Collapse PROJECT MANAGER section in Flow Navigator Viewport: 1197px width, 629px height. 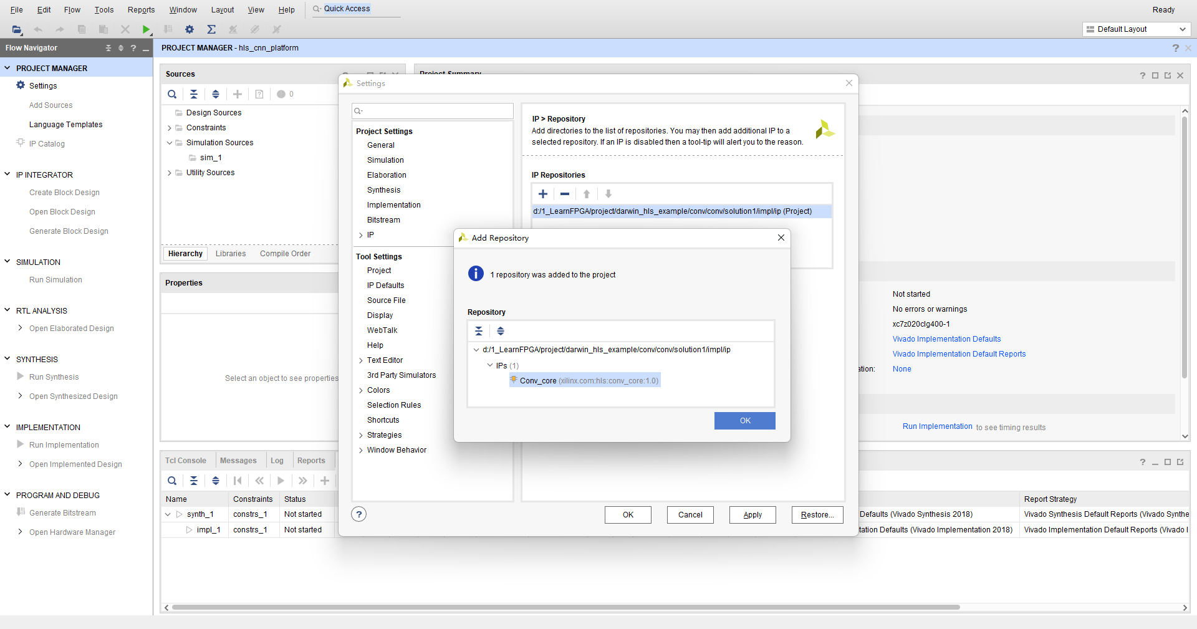[7, 68]
